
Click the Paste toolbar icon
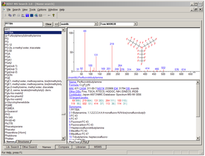pos(14,16)
